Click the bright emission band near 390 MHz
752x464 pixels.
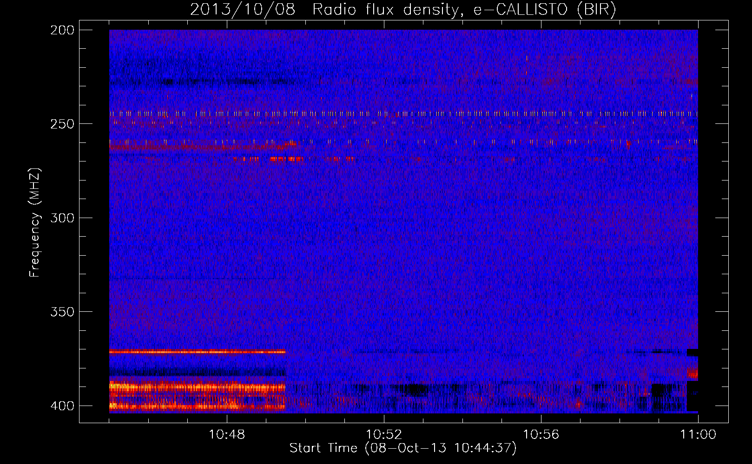(x=197, y=387)
